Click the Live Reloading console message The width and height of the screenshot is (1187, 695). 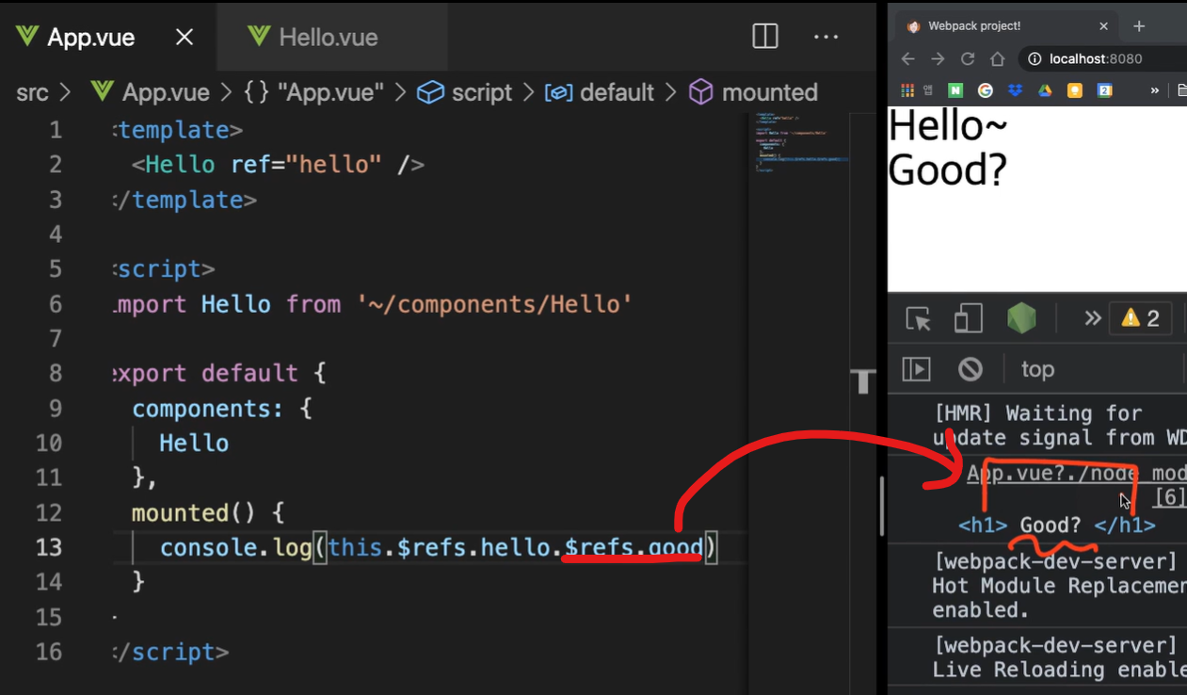[1059, 657]
